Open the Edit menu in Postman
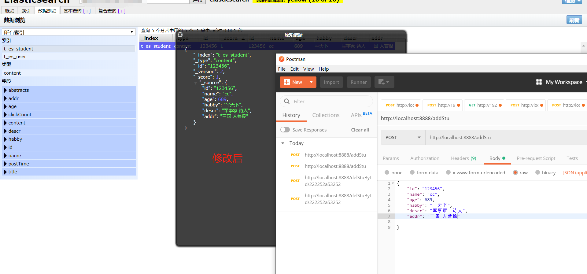587x274 pixels. (x=294, y=69)
